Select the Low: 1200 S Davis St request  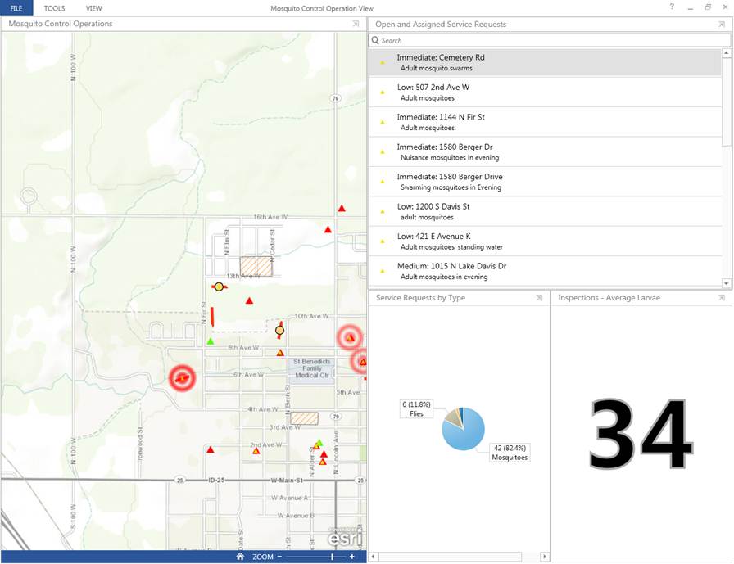tap(546, 211)
